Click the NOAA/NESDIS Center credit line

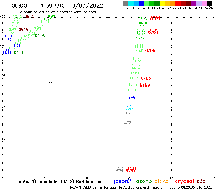click(x=117, y=188)
